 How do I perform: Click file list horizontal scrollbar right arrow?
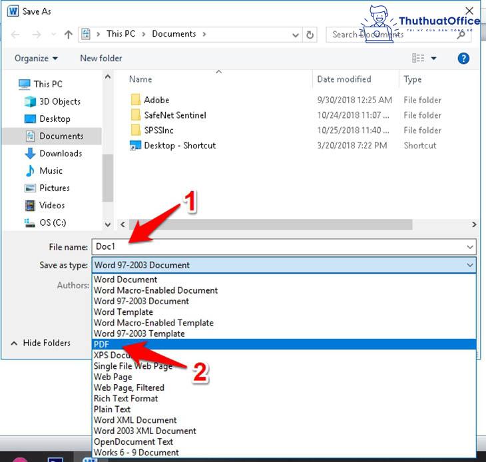[x=474, y=224]
